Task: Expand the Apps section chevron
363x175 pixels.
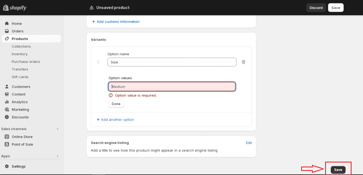Action: tap(58, 156)
